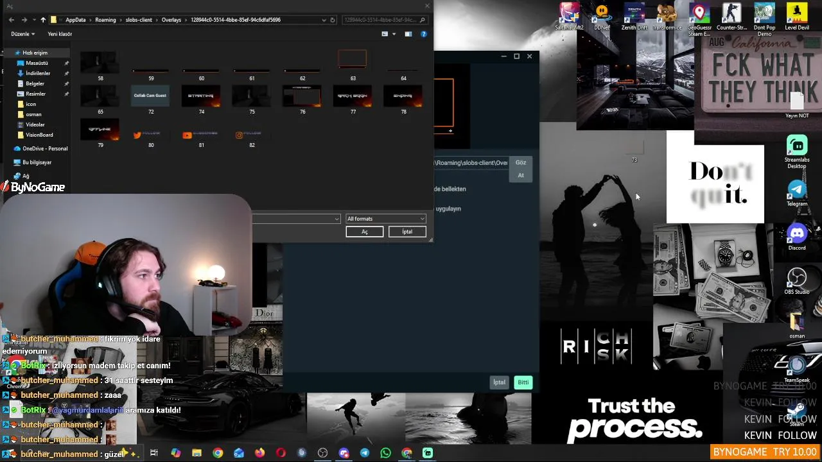Screen dimensions: 822x462
Task: Open Opera from the taskbar
Action: (281, 453)
